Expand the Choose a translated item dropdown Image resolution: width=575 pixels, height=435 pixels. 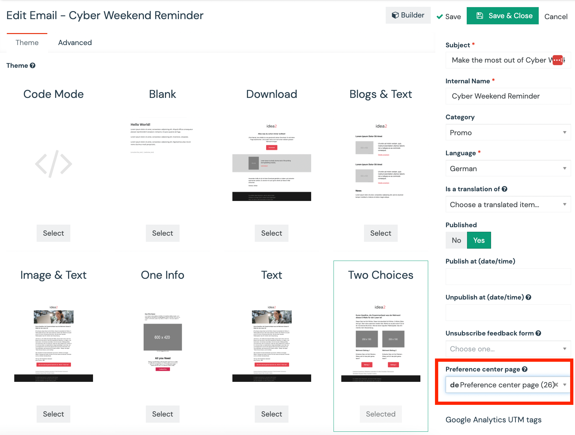point(508,204)
